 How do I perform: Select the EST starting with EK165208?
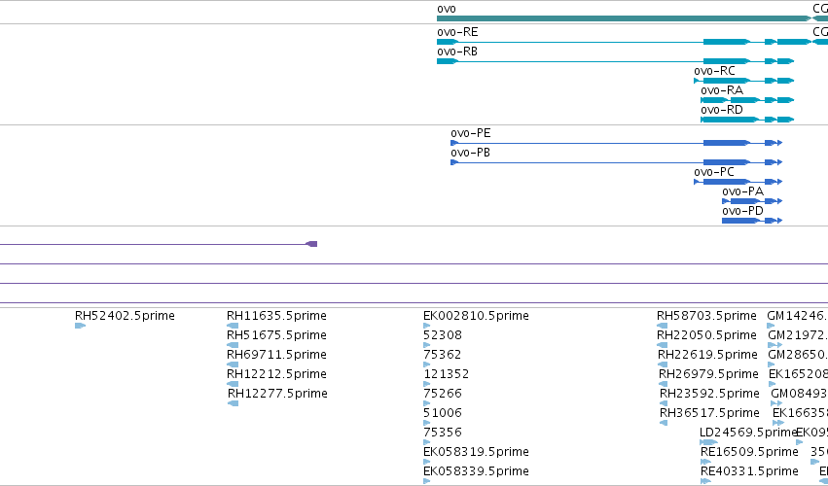point(799,374)
